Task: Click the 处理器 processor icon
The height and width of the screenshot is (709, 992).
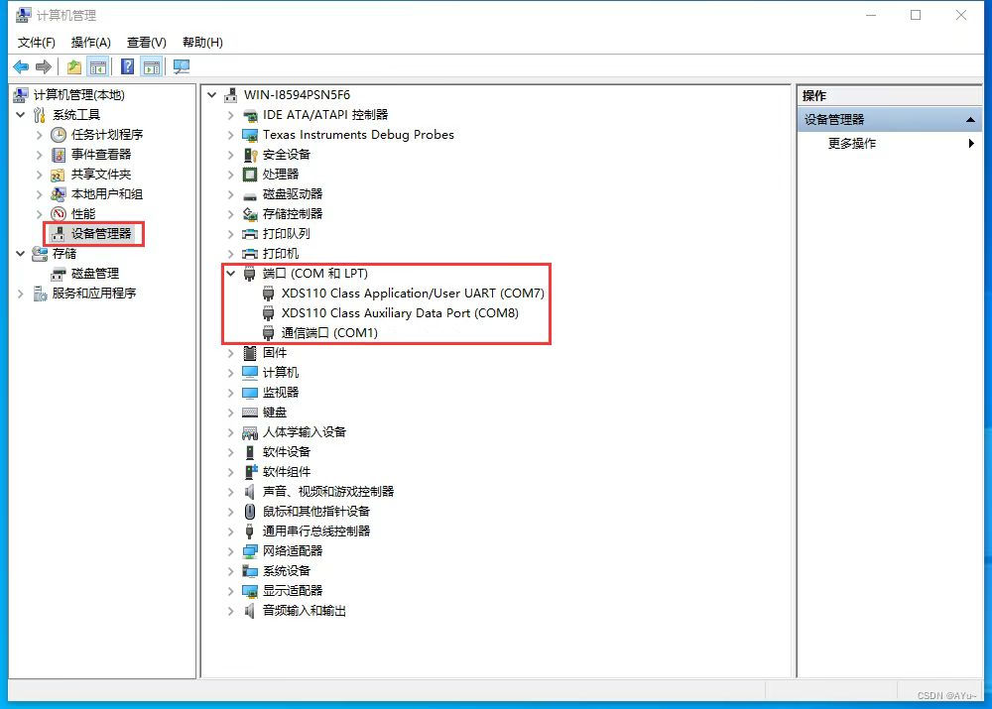Action: point(250,174)
